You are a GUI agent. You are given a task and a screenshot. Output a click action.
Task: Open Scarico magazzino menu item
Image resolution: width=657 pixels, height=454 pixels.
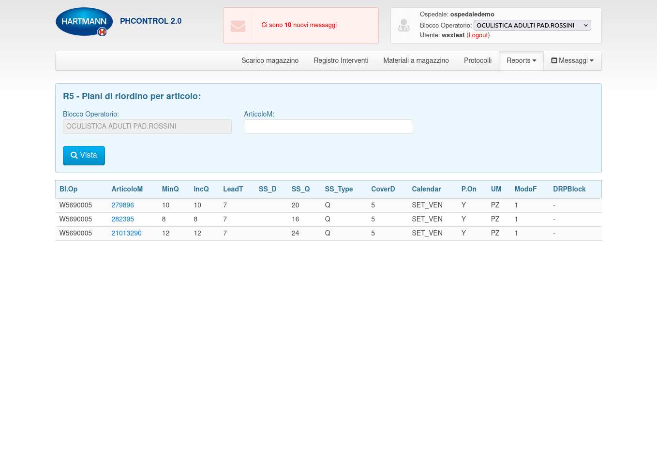270,61
